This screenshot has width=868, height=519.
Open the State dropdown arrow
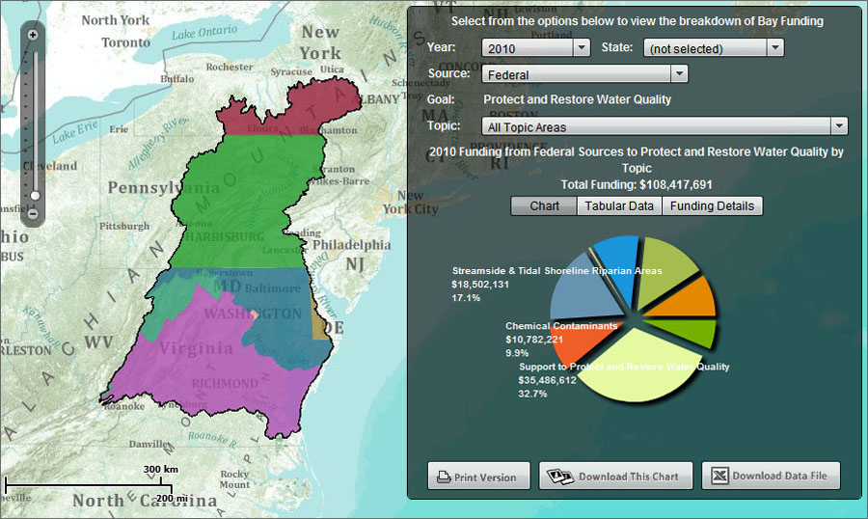point(775,47)
